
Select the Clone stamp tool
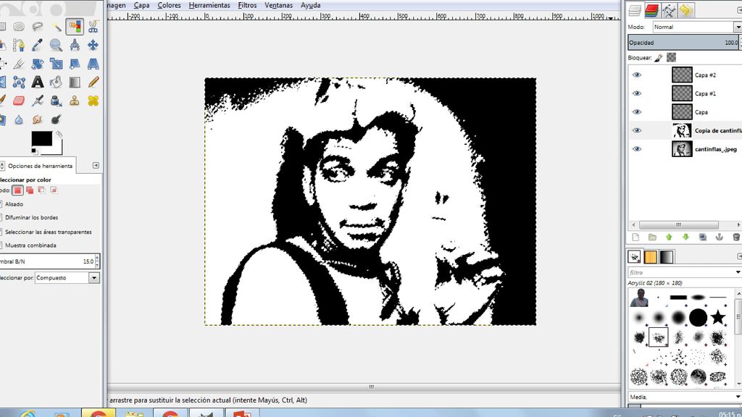pos(75,101)
